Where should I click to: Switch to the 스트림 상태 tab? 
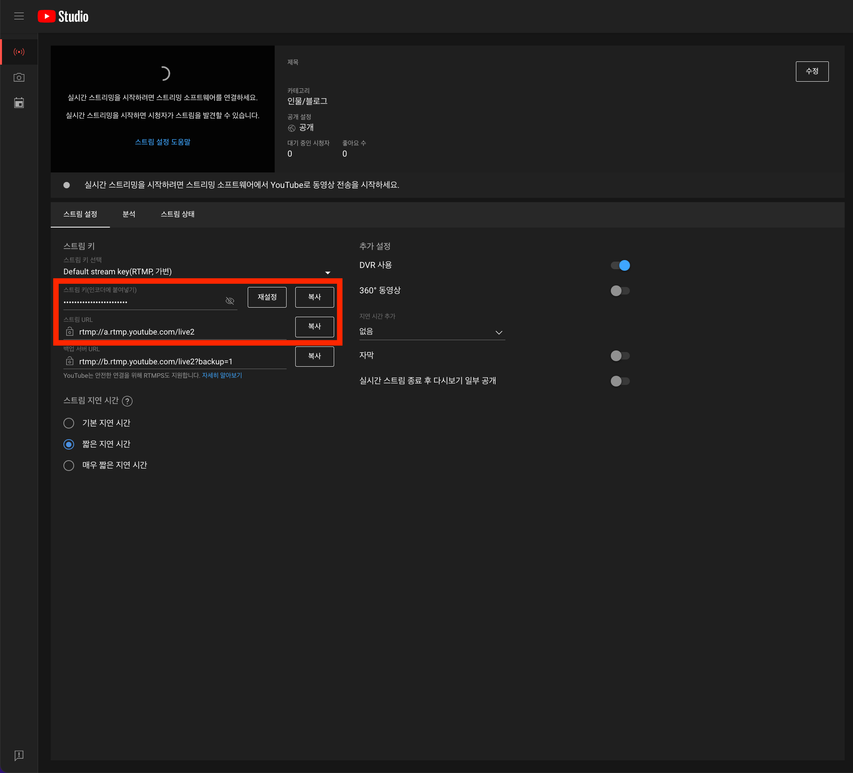178,214
